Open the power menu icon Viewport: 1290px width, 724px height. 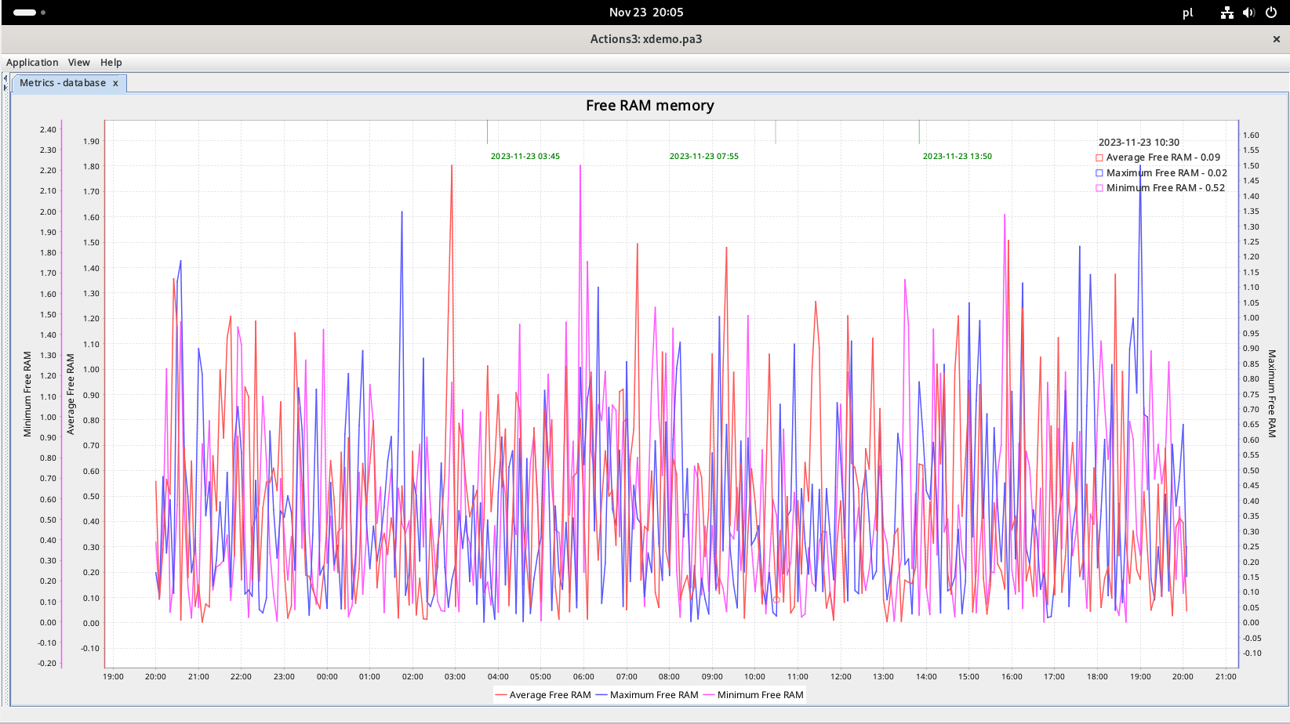1271,13
